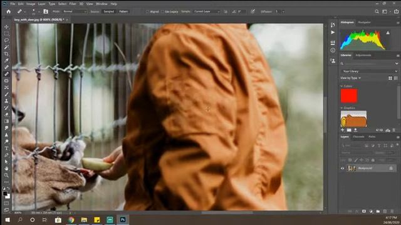Open the Mode Normal dropdown
The height and width of the screenshot is (225, 401).
75,11
